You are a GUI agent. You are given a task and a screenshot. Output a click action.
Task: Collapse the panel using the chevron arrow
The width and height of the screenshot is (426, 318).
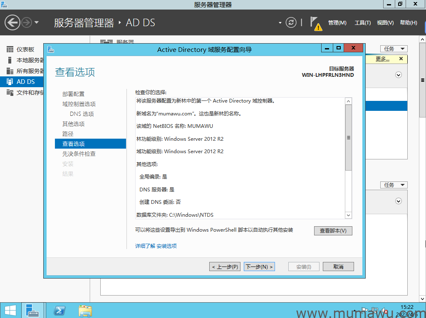399,75
